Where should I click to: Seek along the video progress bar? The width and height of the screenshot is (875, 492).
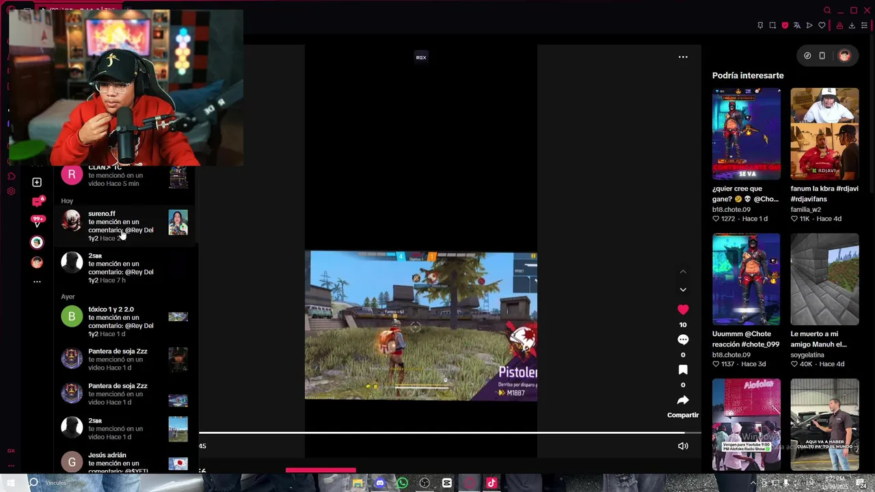tap(448, 433)
